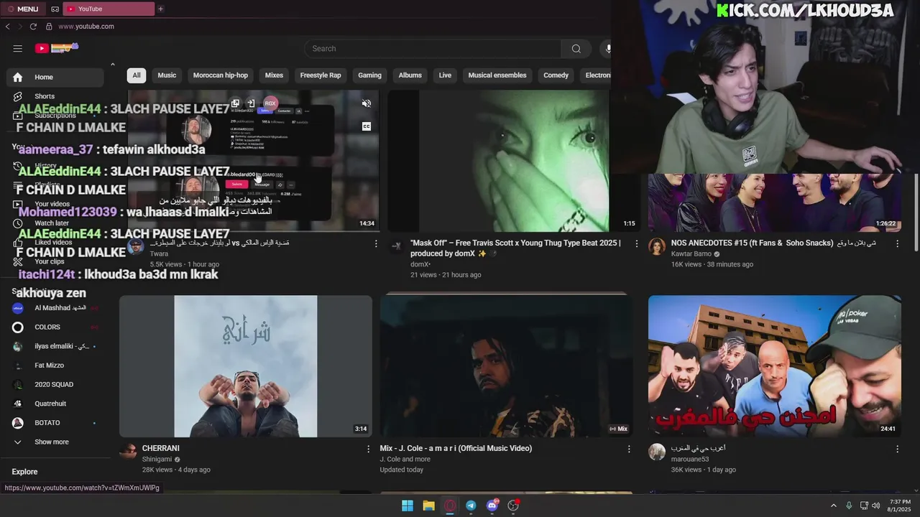Select the Music filter chip
The width and height of the screenshot is (920, 517).
[x=167, y=75]
